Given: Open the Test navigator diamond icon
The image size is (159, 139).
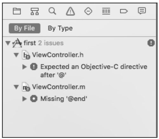Looking at the screenshot, I should pos(88,11).
